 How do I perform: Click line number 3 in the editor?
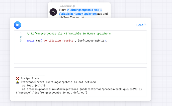tap(21, 41)
